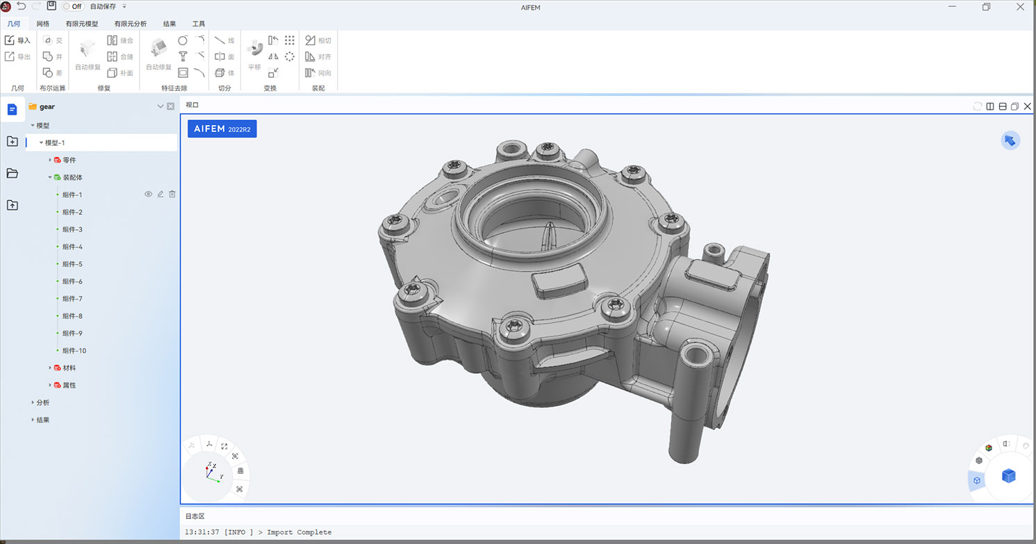Select 组件-5 in the assembly tree
This screenshot has height=544, width=1036.
pos(72,264)
